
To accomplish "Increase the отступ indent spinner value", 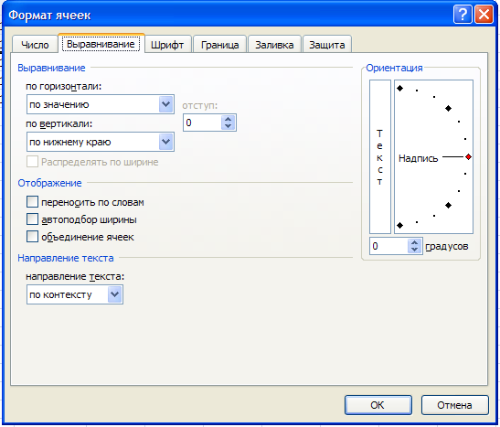I will coord(228,119).
